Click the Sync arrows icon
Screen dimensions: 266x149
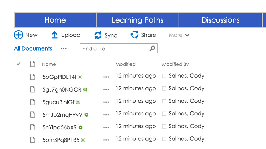[98, 35]
